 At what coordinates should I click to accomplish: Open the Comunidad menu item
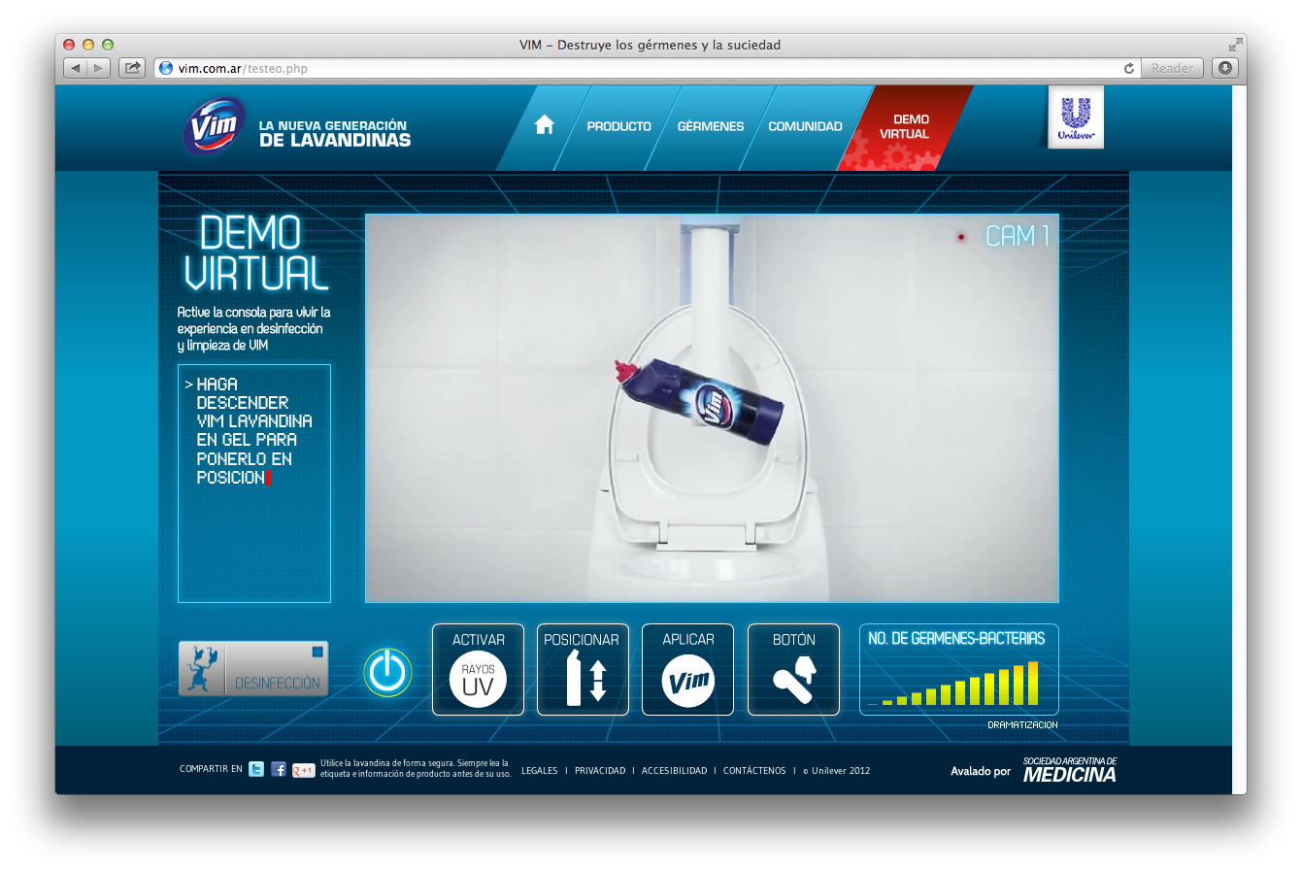coord(805,126)
